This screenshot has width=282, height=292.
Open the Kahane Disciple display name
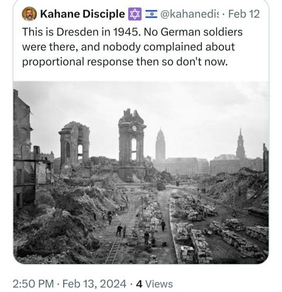pos(82,14)
